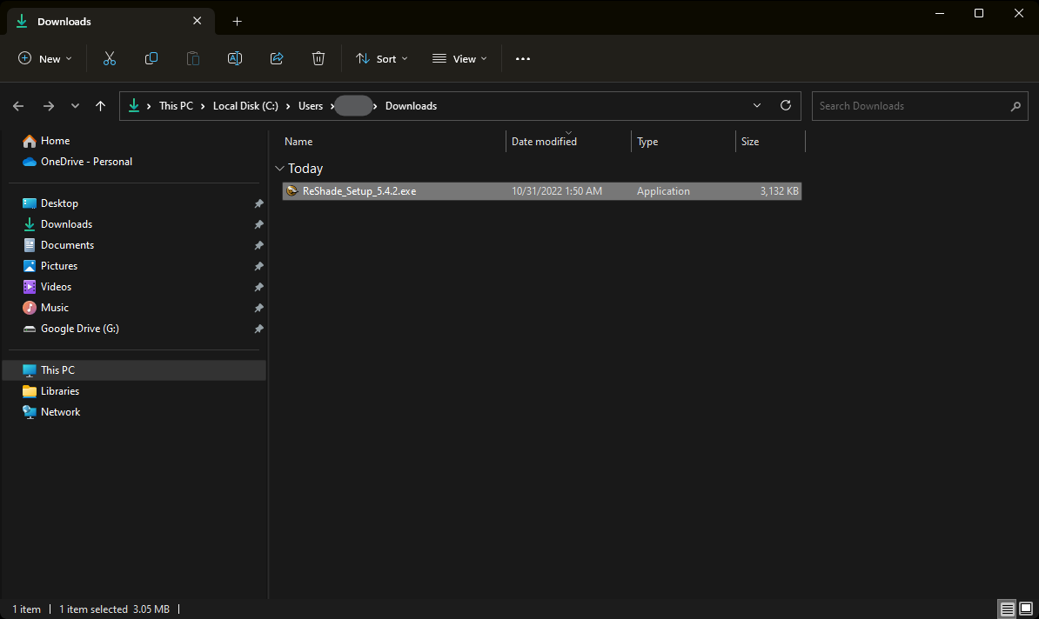The height and width of the screenshot is (619, 1039).
Task: Open Google Drive (G:) in sidebar
Action: coord(79,329)
